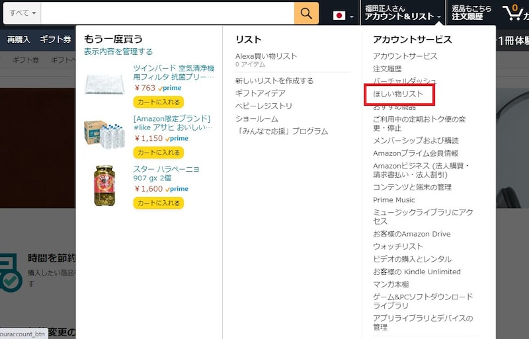Open ほしい物リスト in account services
This screenshot has width=529, height=339.
[398, 94]
